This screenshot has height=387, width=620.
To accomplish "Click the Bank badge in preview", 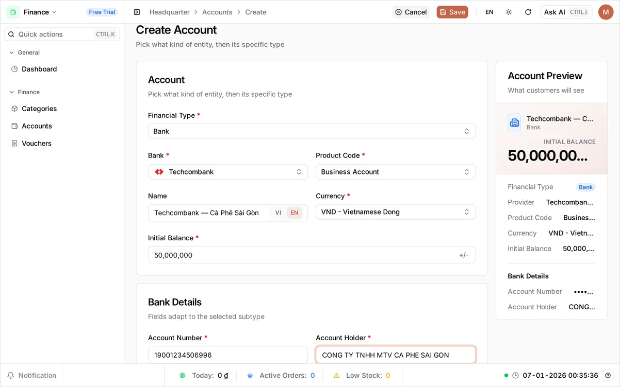I will (585, 187).
